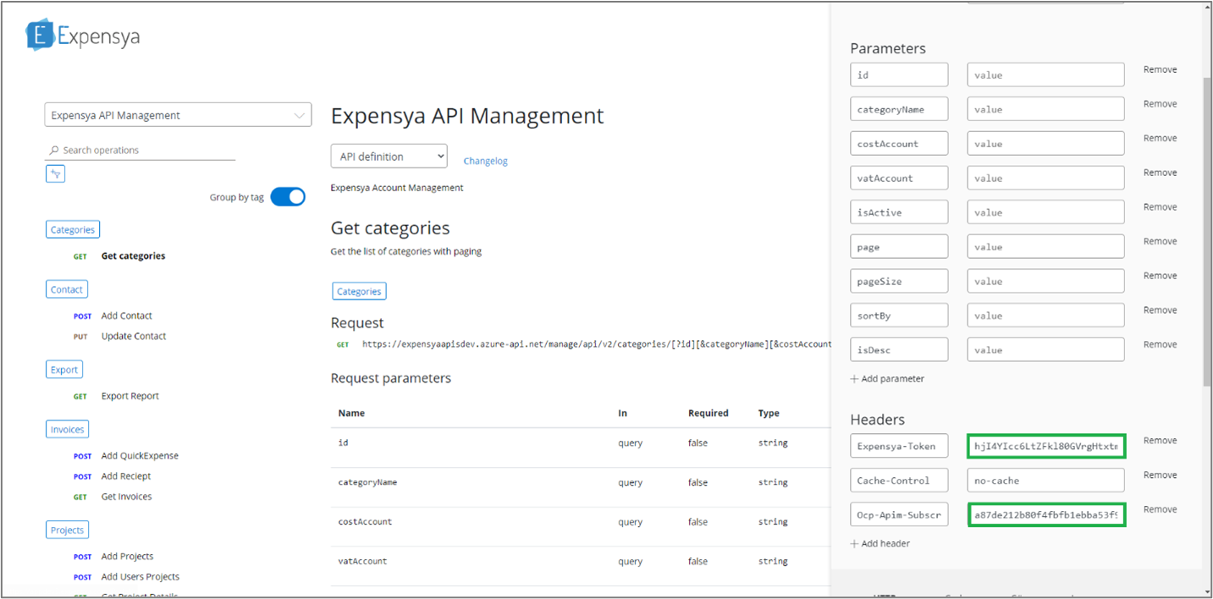Image resolution: width=1213 pixels, height=599 pixels.
Task: Click the sortBy parameter name field
Action: (x=899, y=316)
